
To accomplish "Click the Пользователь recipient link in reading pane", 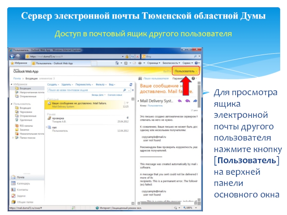I will pos(155,105).
